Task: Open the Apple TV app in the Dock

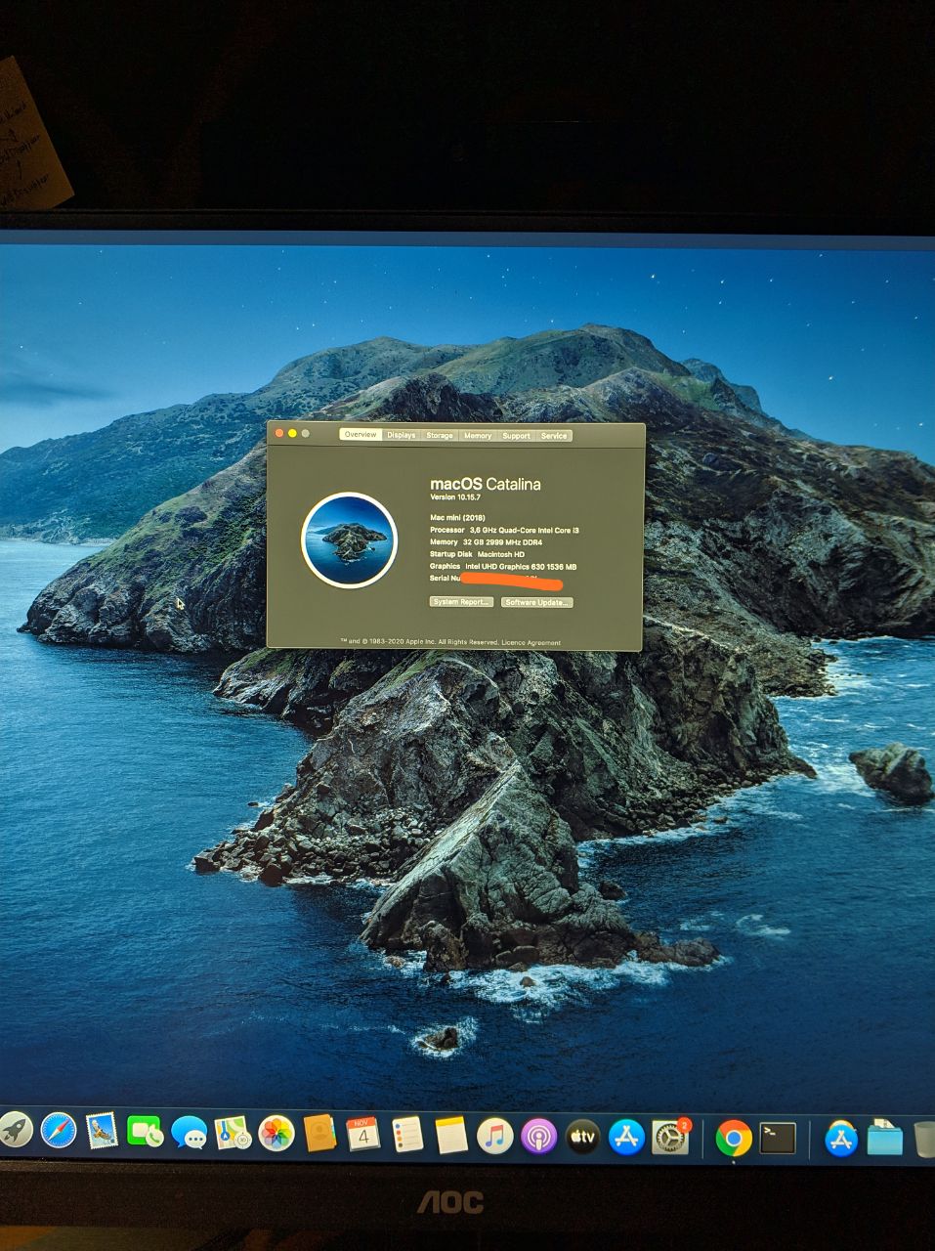Action: click(582, 1137)
